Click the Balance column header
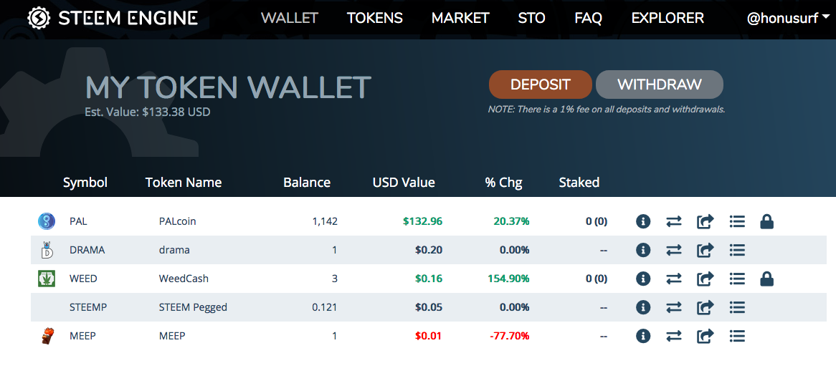Viewport: 836px width, 386px height. point(307,183)
